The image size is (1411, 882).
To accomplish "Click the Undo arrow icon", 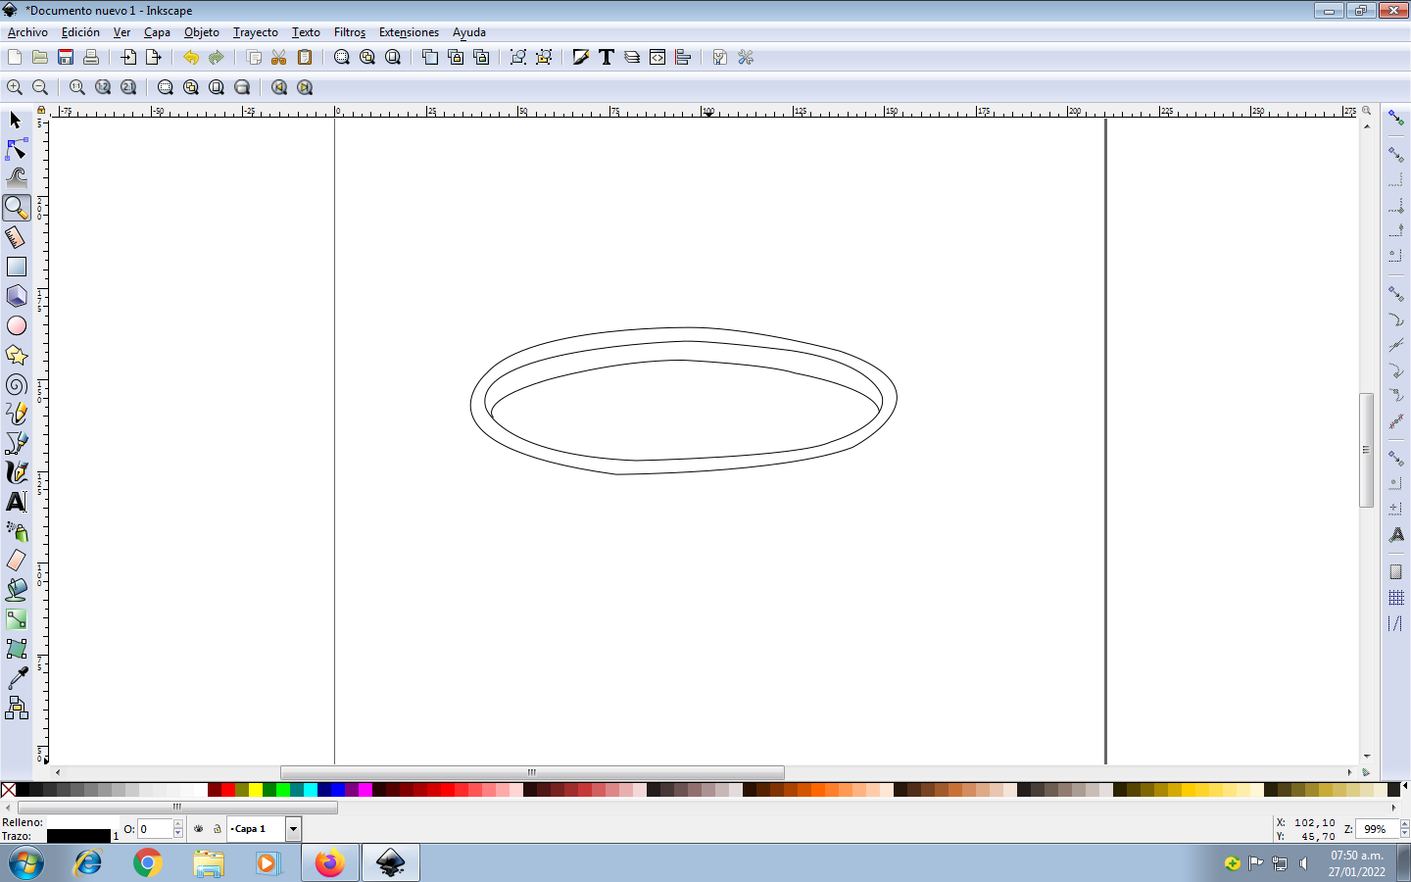I will click(x=190, y=58).
